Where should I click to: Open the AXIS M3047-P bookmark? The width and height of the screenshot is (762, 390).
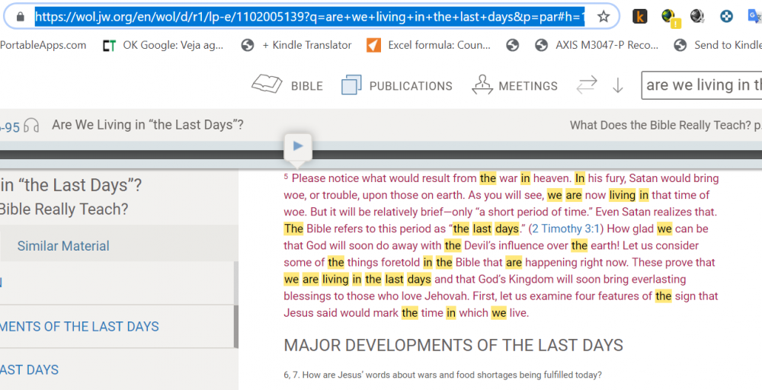pyautogui.click(x=597, y=45)
